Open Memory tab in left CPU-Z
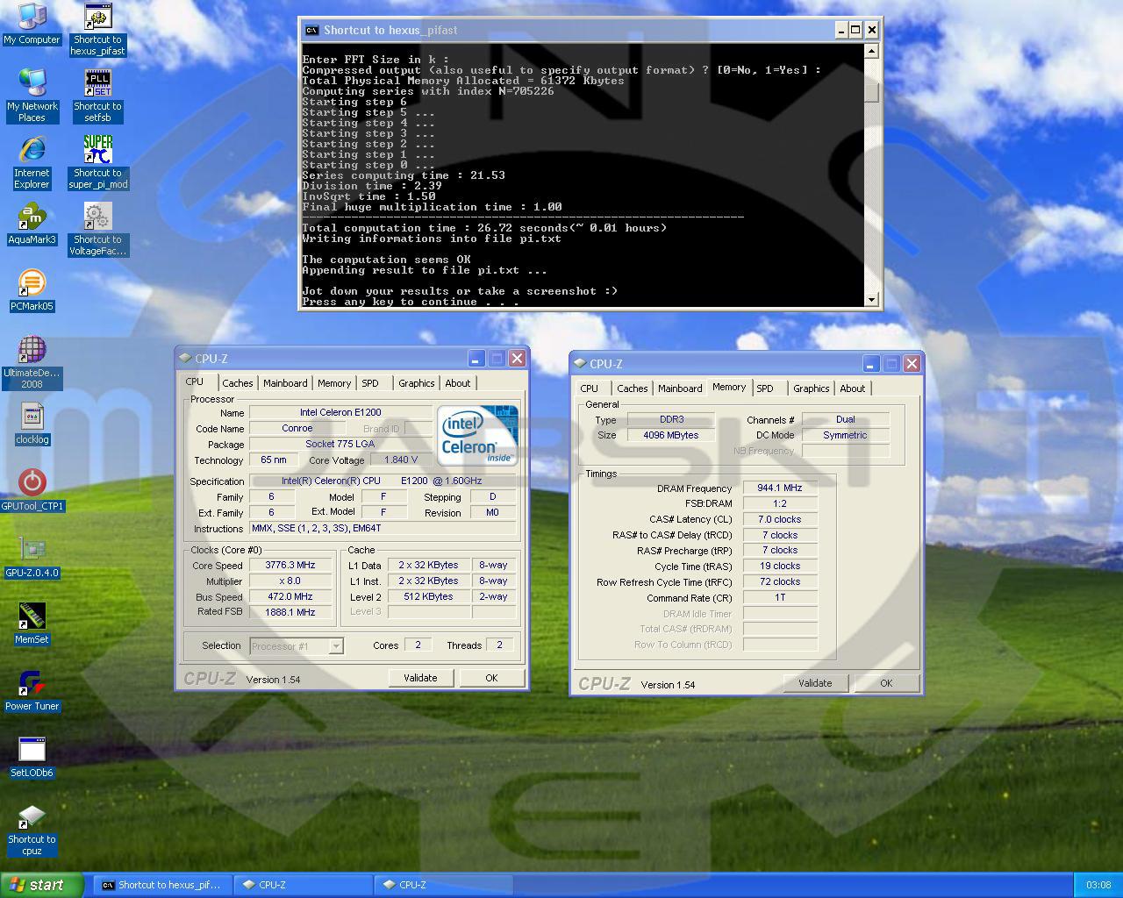This screenshot has width=1123, height=898. [x=334, y=383]
